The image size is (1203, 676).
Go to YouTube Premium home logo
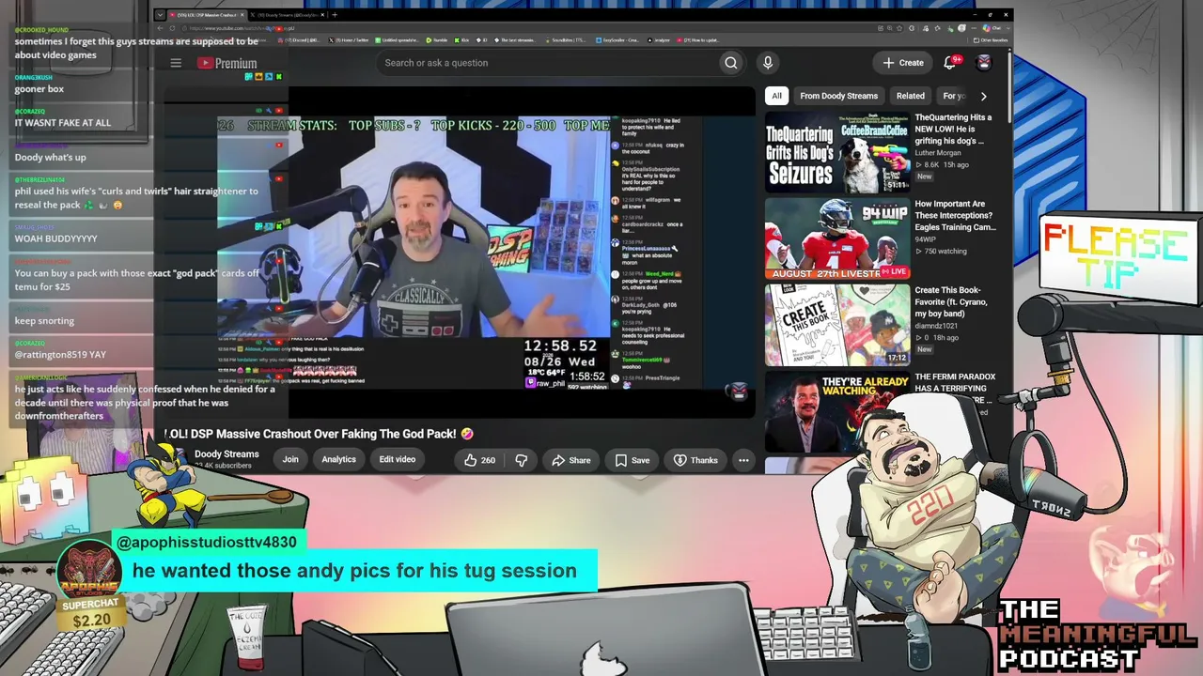tap(227, 63)
